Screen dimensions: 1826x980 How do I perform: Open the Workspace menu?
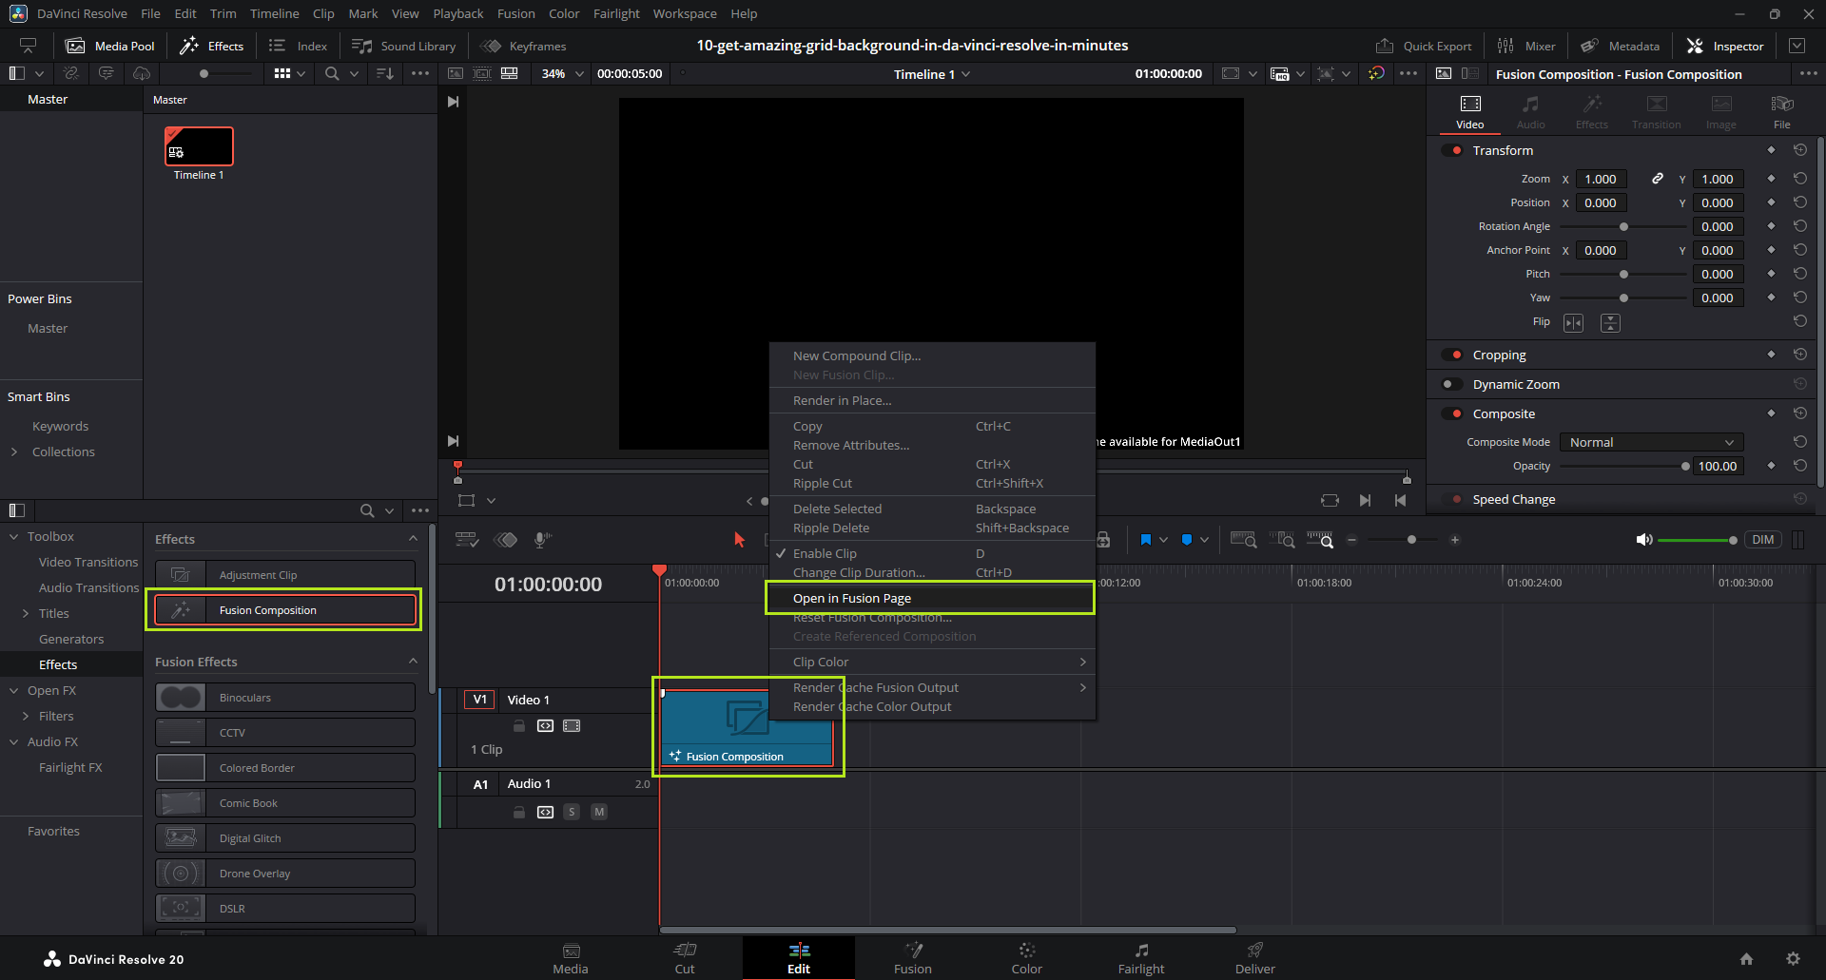click(x=684, y=13)
